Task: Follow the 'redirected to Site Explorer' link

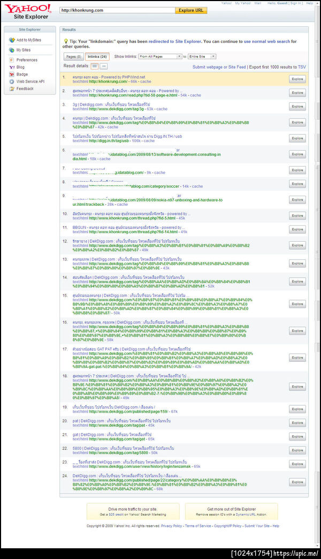Action: [175, 41]
